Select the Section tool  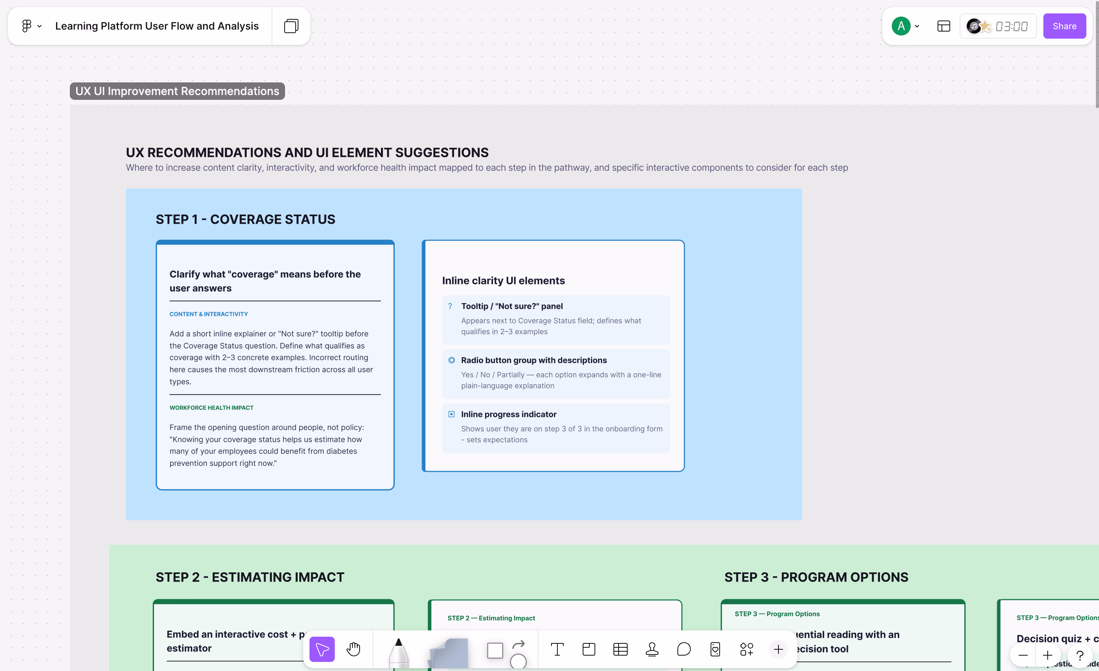tap(589, 649)
